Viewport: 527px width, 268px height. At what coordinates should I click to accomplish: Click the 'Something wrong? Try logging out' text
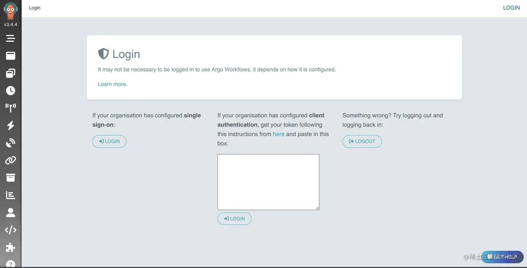click(393, 120)
